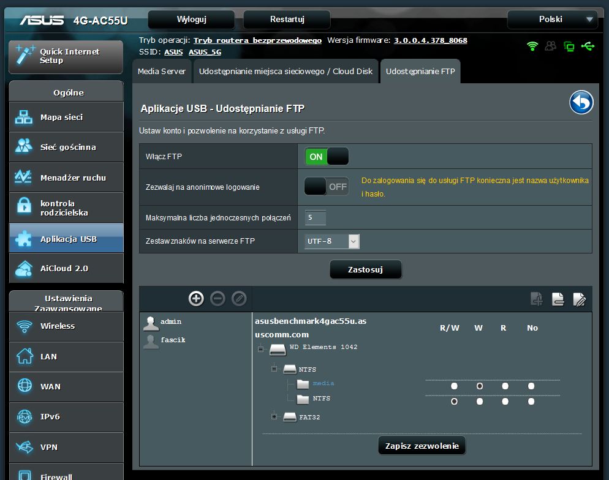609x480 pixels.
Task: Click the blue back arrow icon
Action: 581,102
